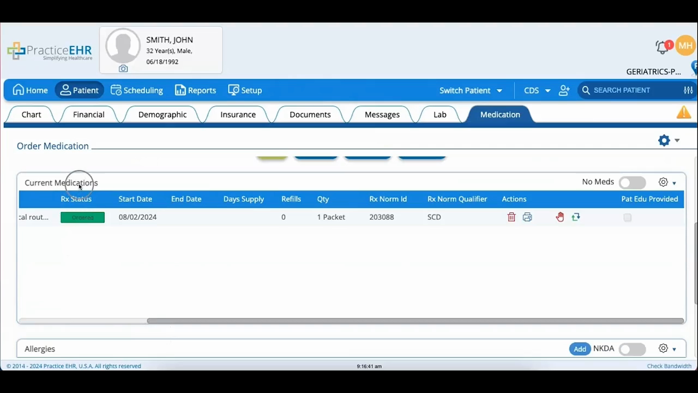
Task: Toggle the No Meds switch
Action: (x=632, y=182)
